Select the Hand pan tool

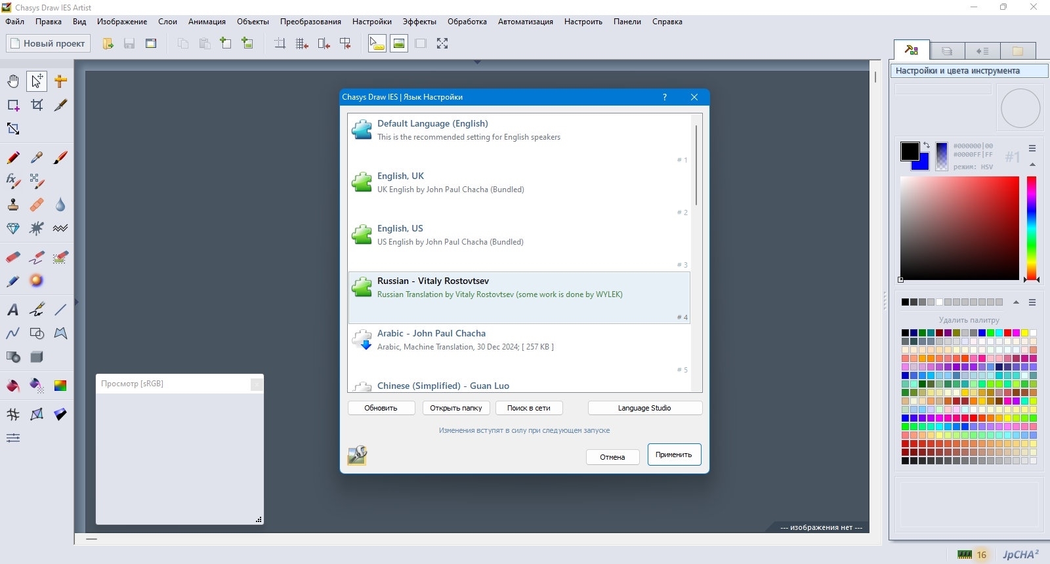[x=13, y=81]
